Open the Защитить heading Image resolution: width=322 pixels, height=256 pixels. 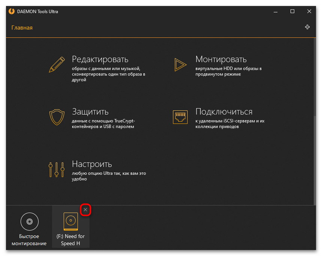point(90,112)
